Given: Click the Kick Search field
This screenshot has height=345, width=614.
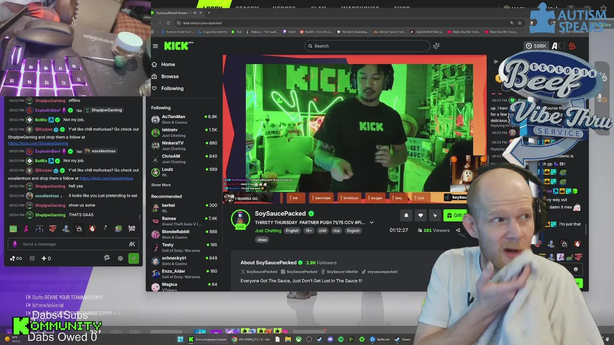Looking at the screenshot, I should coord(367,46).
